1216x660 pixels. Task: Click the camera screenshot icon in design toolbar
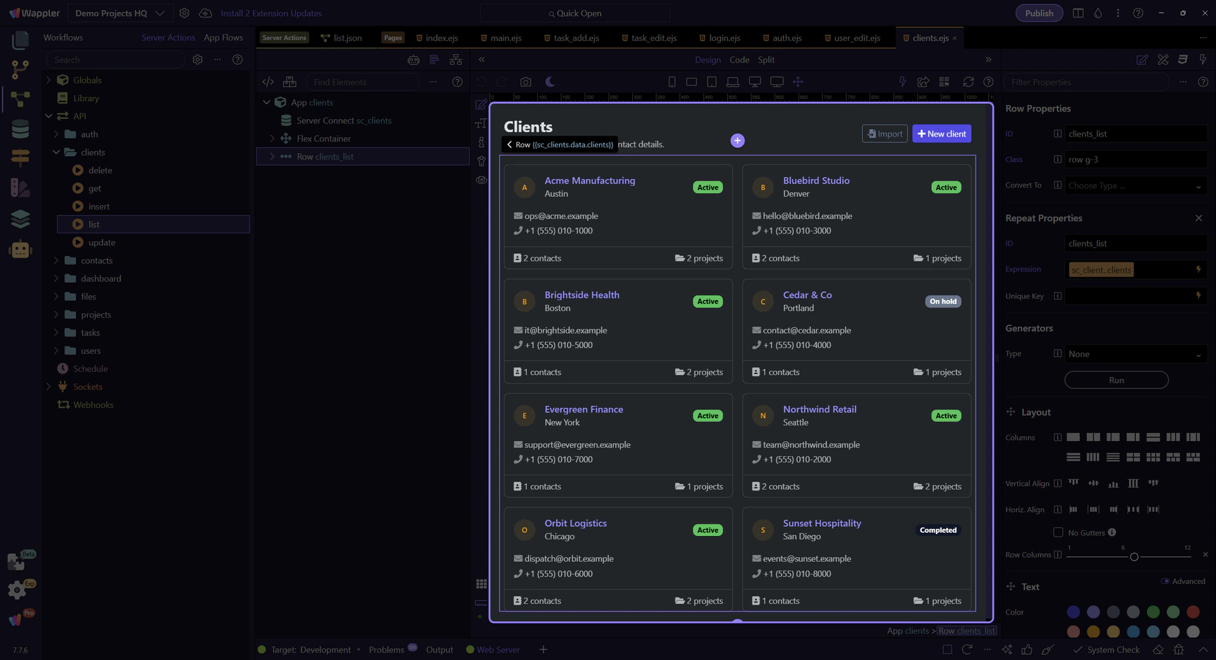[x=526, y=82]
